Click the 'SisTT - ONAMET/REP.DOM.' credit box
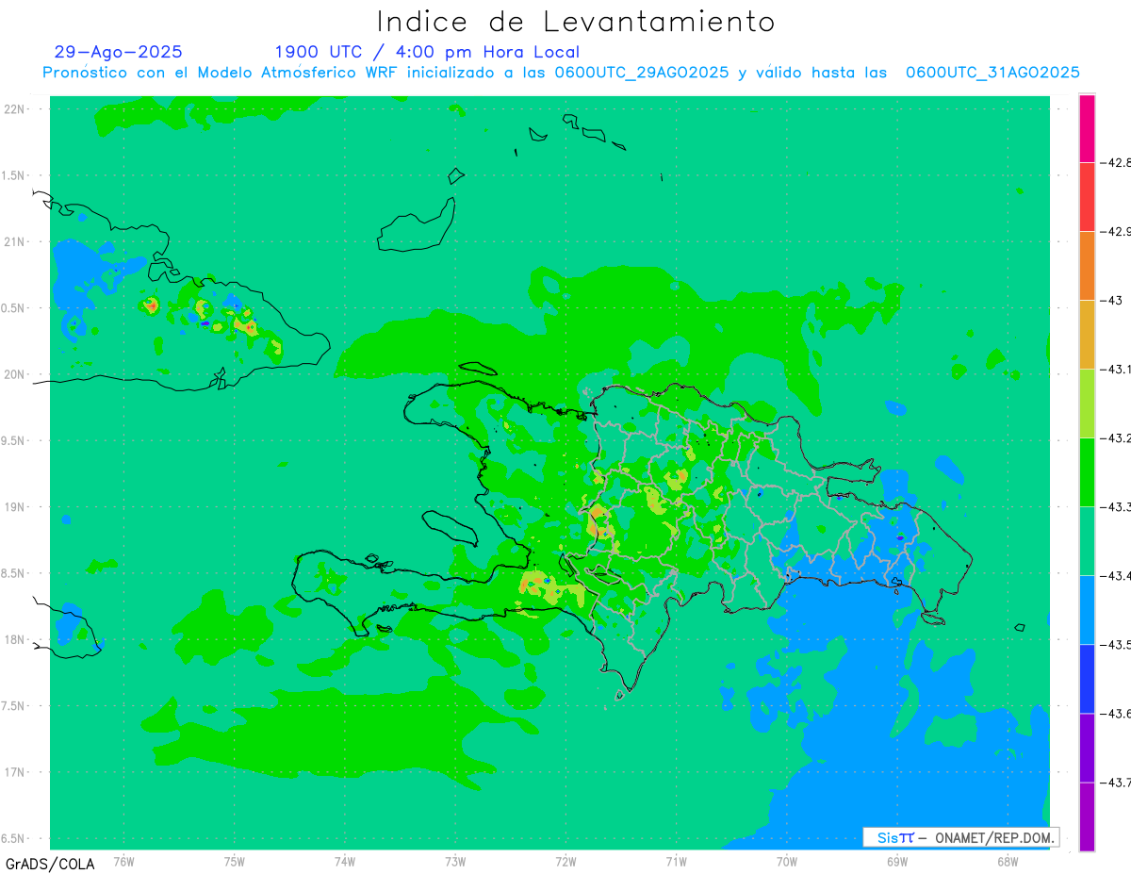1131x874 pixels. pyautogui.click(x=960, y=837)
